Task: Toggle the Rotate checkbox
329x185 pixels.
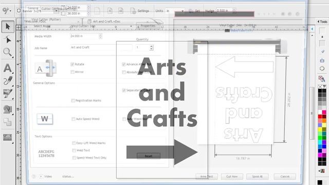Action: point(72,64)
